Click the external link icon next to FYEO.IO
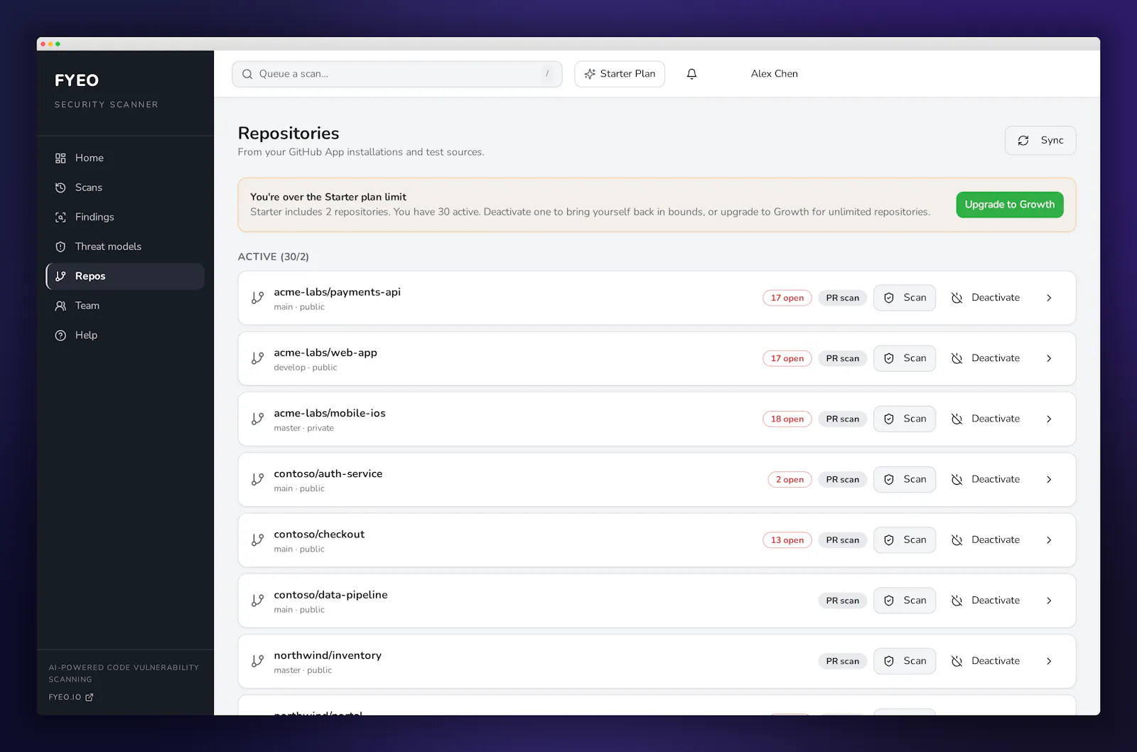 (x=90, y=697)
